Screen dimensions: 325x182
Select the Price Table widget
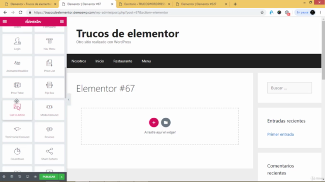point(17,88)
